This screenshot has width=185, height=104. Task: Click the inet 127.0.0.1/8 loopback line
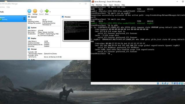(110, 31)
